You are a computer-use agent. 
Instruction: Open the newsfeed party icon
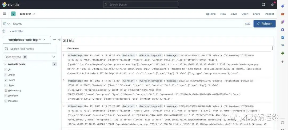tap(273, 5)
